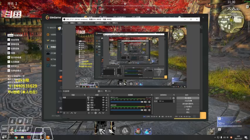Viewport: 250px width, 140px height.
Task: Click the 300 ms transition duration field
Action: point(165,101)
